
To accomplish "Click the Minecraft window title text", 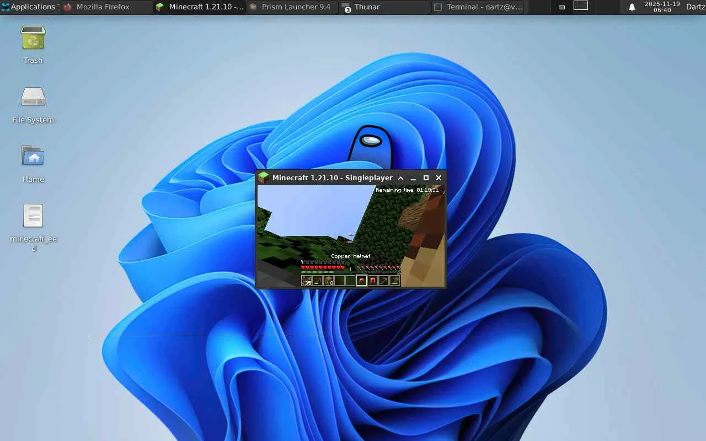I will (x=333, y=178).
